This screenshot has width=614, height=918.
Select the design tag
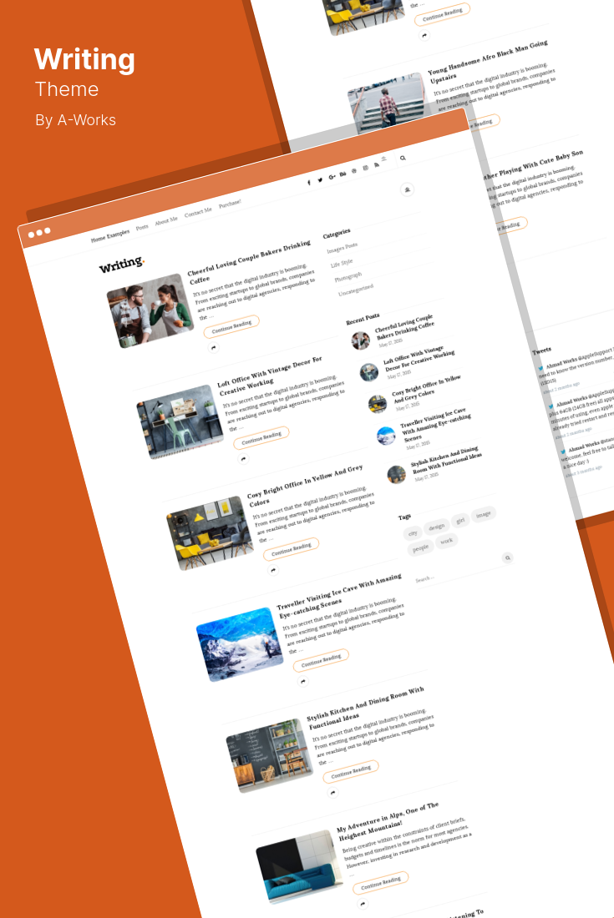point(436,527)
